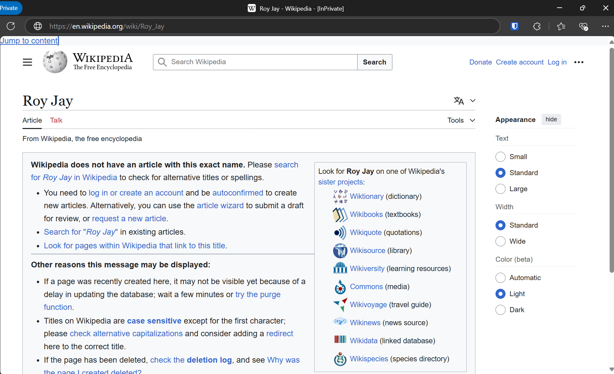Click the language translation icon

(x=459, y=101)
